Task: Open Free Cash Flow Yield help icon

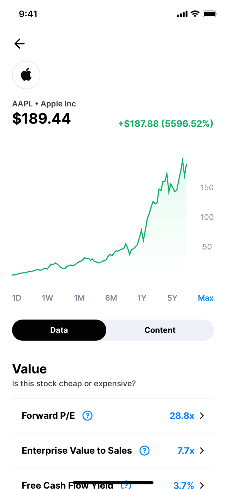Action: [x=126, y=485]
